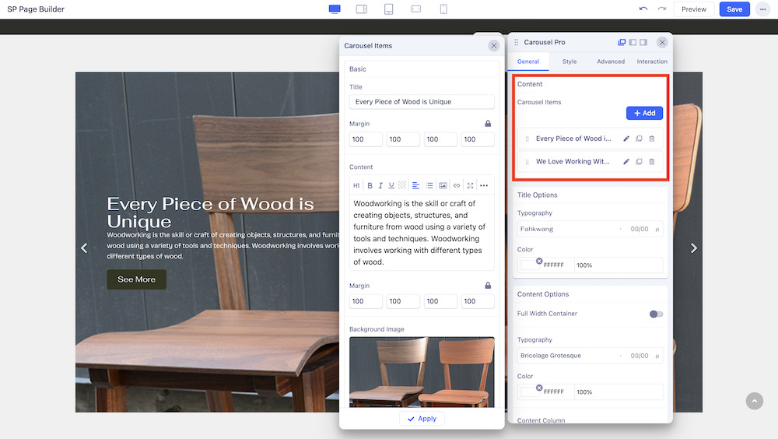
Task: Click the undo arrow in top bar
Action: pos(643,9)
